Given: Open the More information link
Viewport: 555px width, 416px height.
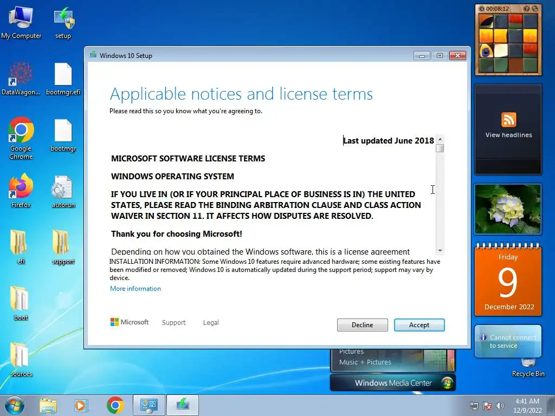Looking at the screenshot, I should [x=135, y=289].
